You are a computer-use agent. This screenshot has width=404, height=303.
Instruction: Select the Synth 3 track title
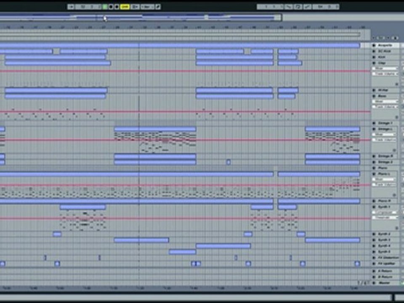(x=384, y=240)
